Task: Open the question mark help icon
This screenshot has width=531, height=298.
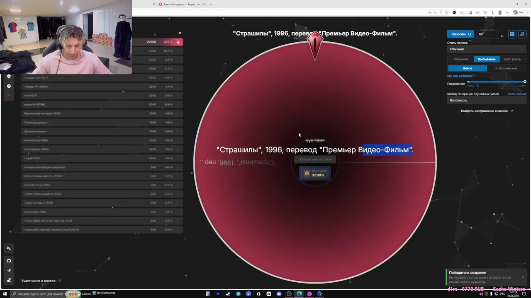Action: pos(9,86)
